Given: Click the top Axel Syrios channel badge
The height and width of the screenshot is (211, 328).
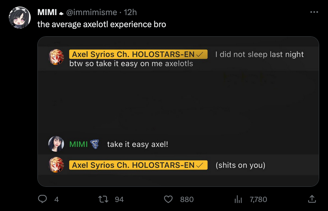Looking at the screenshot, I should pyautogui.click(x=138, y=54).
